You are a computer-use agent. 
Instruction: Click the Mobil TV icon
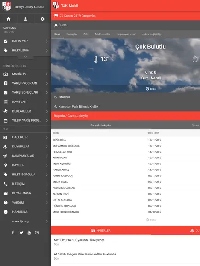6,74
